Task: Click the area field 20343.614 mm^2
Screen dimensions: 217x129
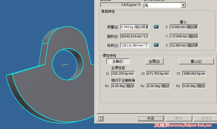Action: pyautogui.click(x=134, y=36)
